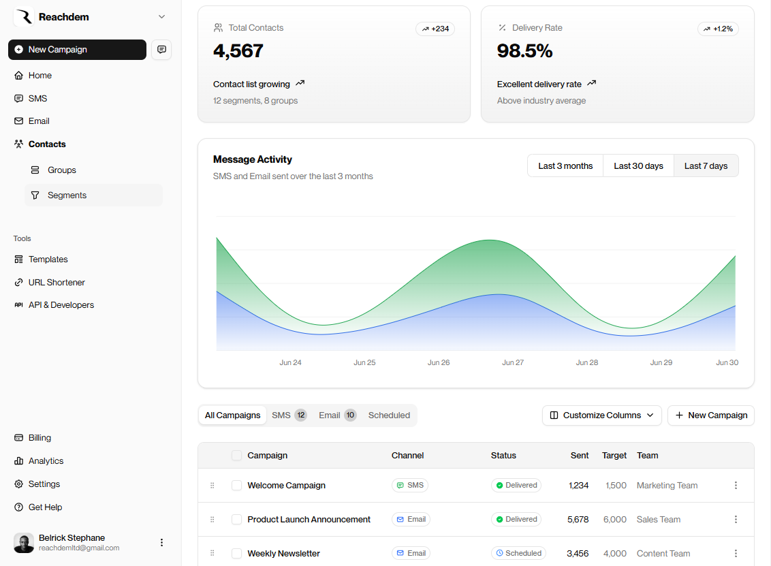
Task: Select the Email icon in the sidebar
Action: click(x=18, y=121)
